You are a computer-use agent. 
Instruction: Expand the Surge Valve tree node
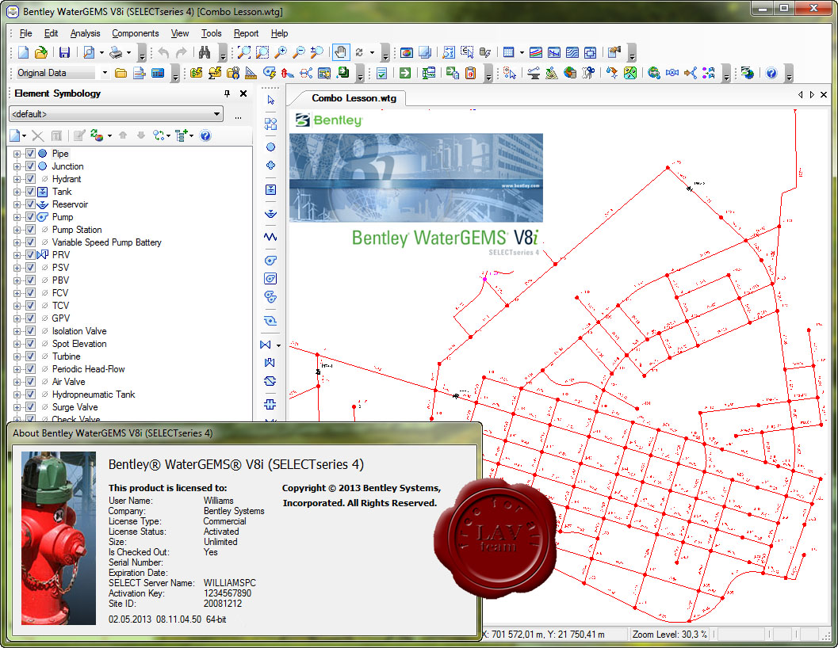[17, 408]
